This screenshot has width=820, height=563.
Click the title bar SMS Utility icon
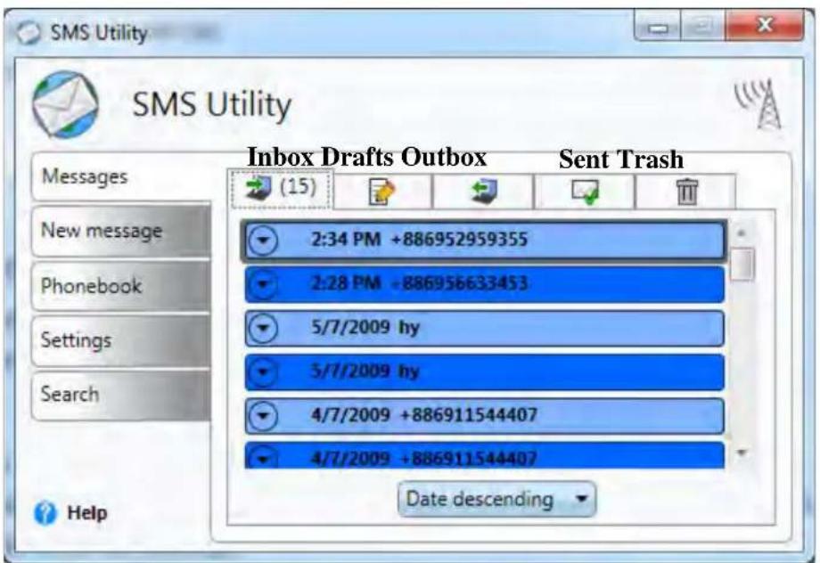click(x=29, y=33)
